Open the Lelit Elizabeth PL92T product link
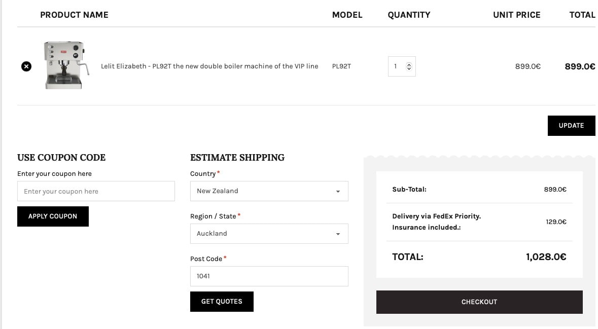Image resolution: width=598 pixels, height=329 pixels. (x=209, y=66)
